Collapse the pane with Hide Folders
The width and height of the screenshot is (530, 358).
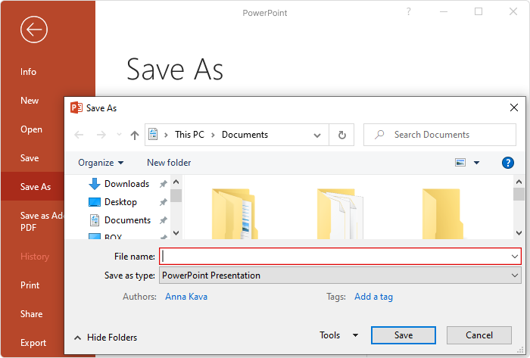click(105, 338)
